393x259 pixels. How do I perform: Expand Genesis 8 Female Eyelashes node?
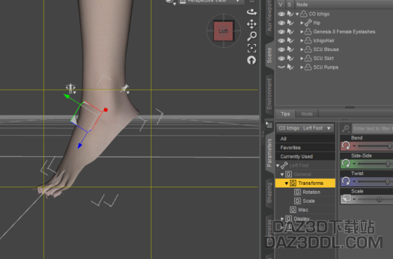point(302,31)
